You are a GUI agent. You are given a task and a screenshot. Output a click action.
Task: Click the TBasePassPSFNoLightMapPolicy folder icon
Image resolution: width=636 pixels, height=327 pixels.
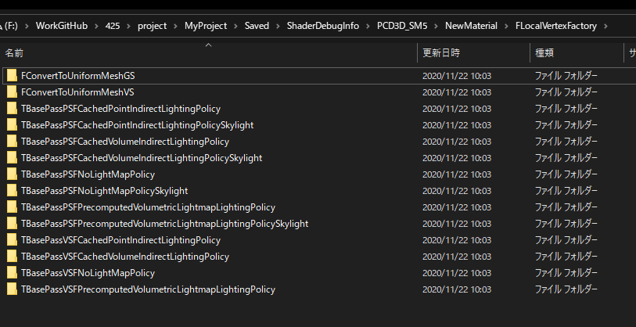(12, 174)
